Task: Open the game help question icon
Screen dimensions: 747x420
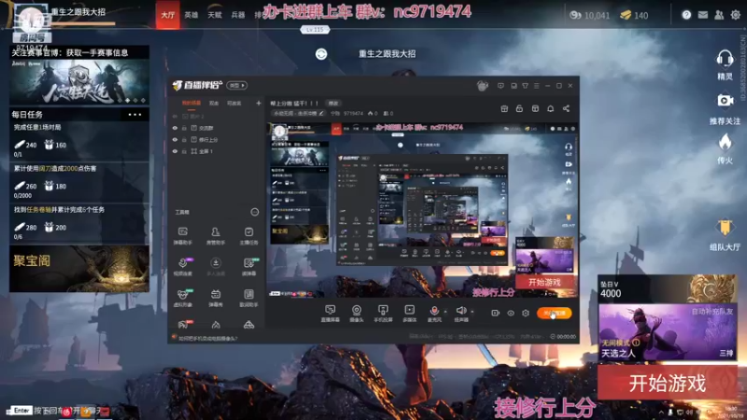Action: pyautogui.click(x=686, y=15)
